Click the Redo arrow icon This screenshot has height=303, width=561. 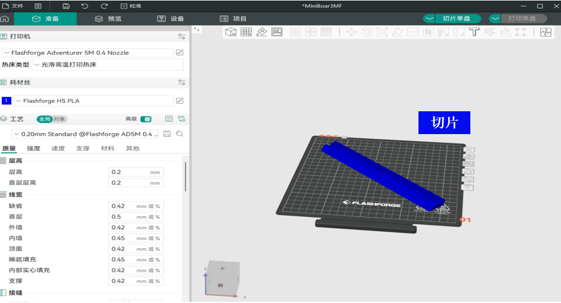pyautogui.click(x=104, y=6)
